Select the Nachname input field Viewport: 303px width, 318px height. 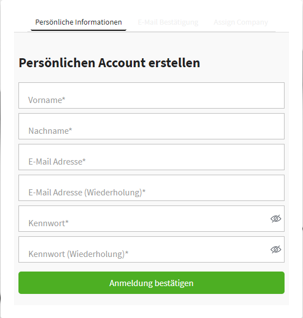(151, 126)
